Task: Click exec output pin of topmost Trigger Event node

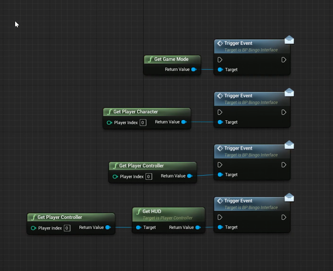Action: pyautogui.click(x=283, y=60)
